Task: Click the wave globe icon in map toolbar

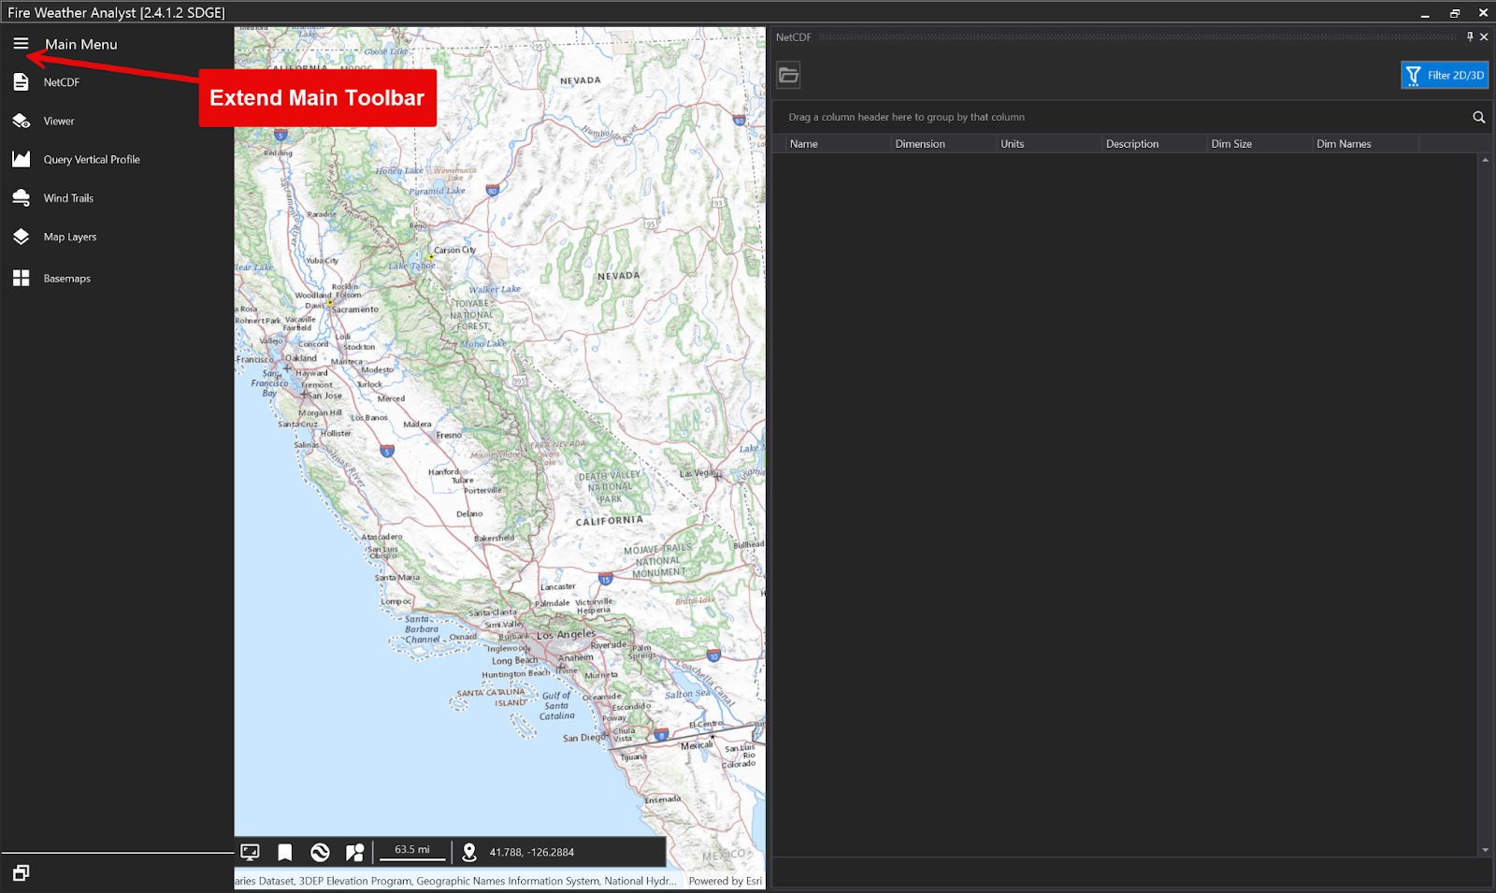Action: (320, 852)
